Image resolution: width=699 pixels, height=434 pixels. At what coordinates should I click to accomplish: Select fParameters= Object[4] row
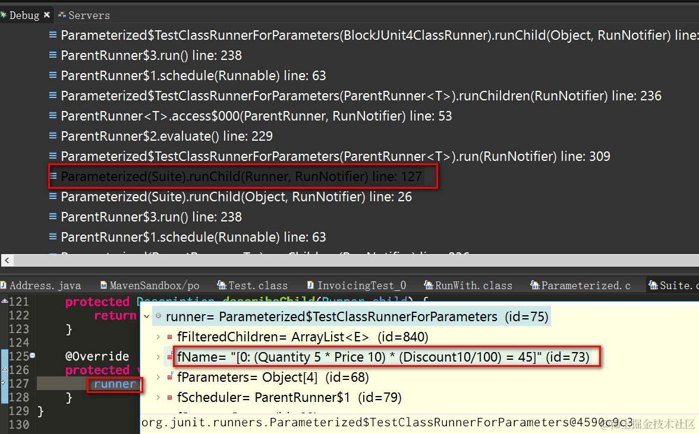(x=273, y=378)
